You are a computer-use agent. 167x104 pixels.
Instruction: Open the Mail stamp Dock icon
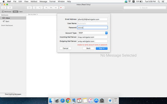click(74, 100)
